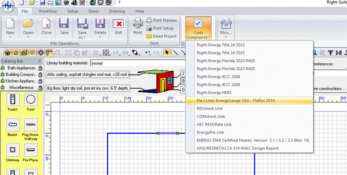Screen dimensions: 347x175
Task: Collapse the Code Compliance dropdown button
Action: (198, 28)
